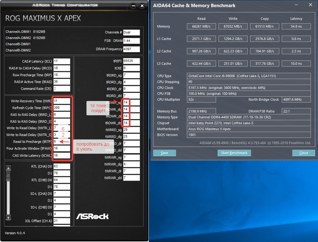Viewport: 318px width, 242px height.
Task: Minimize the AIDA64 benchmark window
Action: [x=296, y=5]
